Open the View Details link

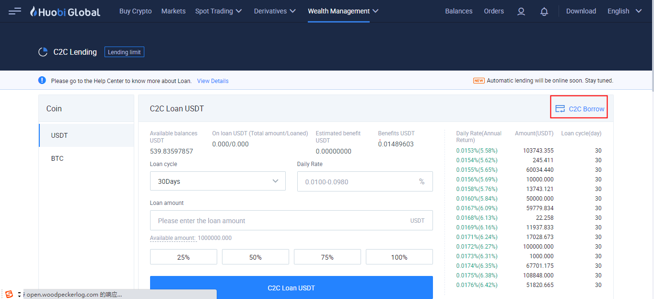tap(213, 81)
